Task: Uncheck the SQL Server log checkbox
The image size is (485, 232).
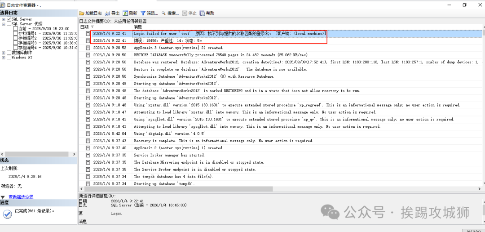Action: pyautogui.click(x=9, y=19)
